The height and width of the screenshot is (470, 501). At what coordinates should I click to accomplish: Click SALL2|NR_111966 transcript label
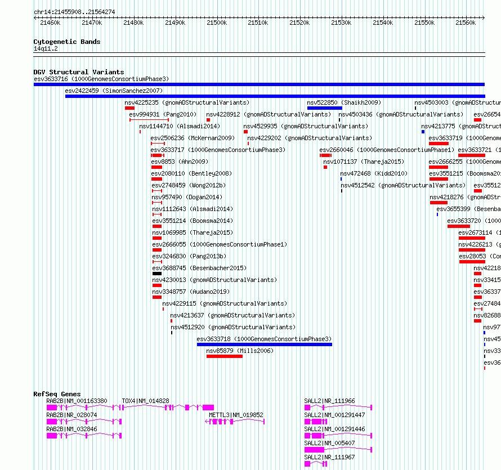[x=329, y=401]
